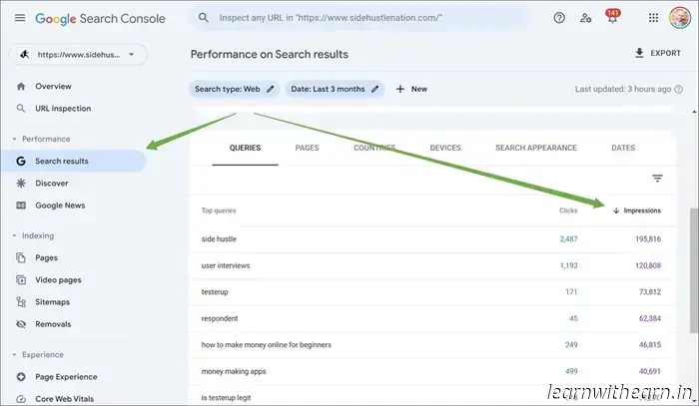
Task: Open the property selector dropdown
Action: [x=79, y=55]
